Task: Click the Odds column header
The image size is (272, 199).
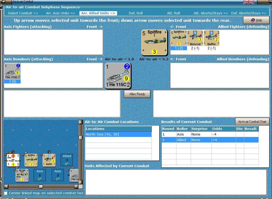Action: click(x=224, y=129)
